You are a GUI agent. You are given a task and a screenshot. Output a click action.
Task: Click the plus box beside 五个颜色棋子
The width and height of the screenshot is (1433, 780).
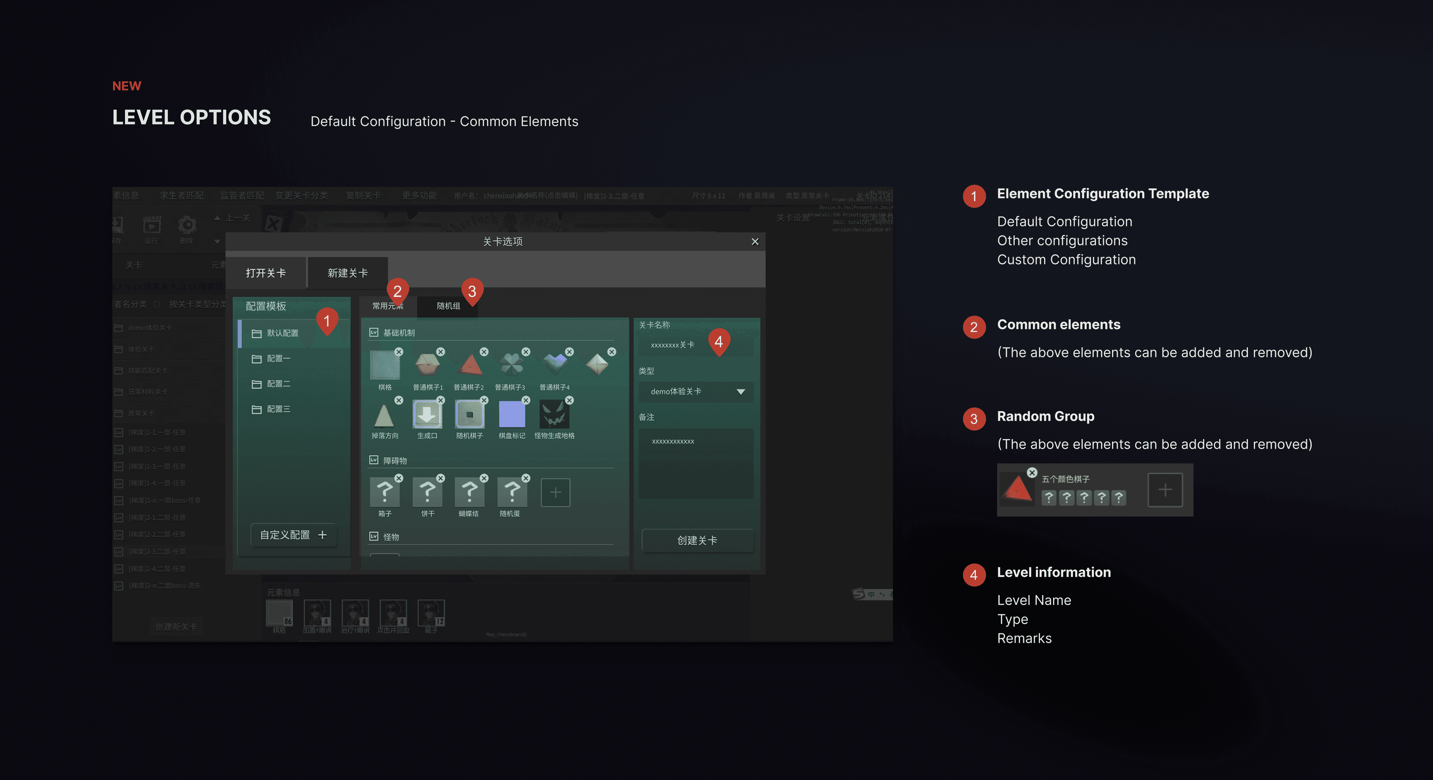1165,490
